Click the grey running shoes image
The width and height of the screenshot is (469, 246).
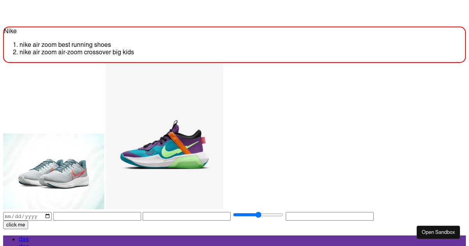(54, 171)
